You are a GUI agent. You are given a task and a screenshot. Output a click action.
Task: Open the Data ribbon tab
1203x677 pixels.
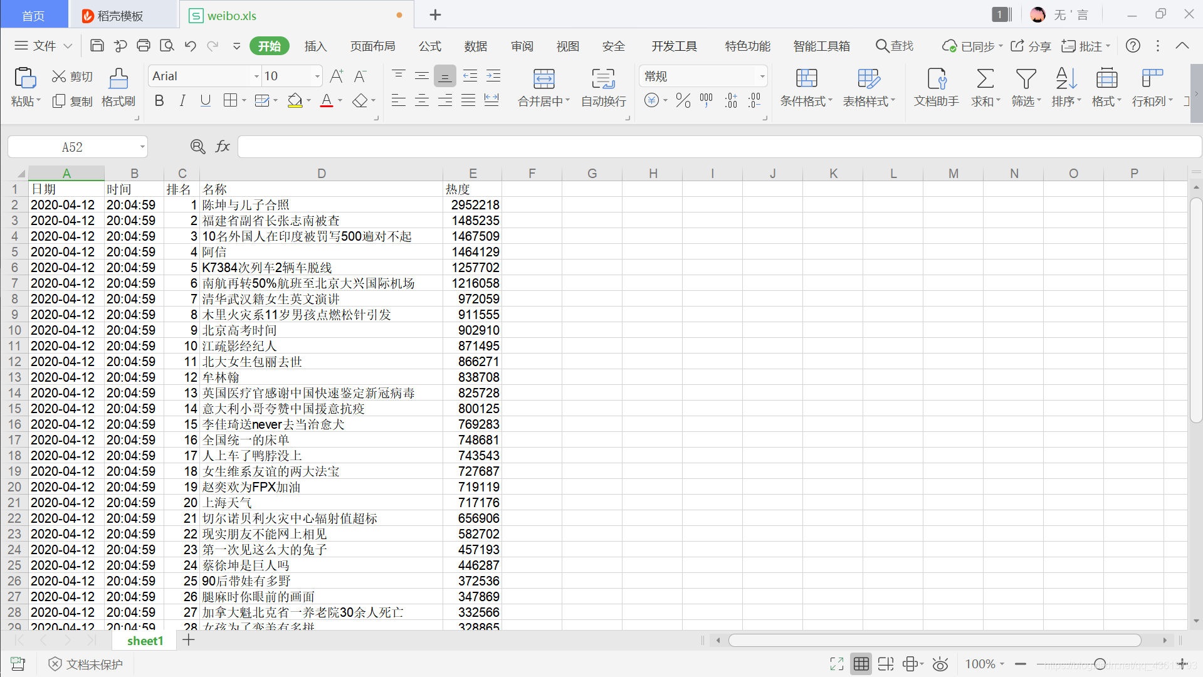pos(476,46)
